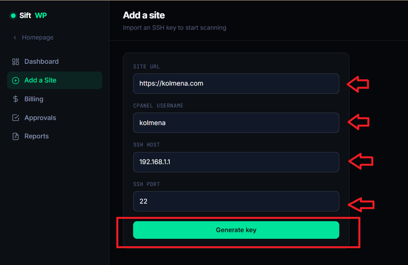Click the SSH Port field
This screenshot has width=408, height=265.
pos(236,201)
